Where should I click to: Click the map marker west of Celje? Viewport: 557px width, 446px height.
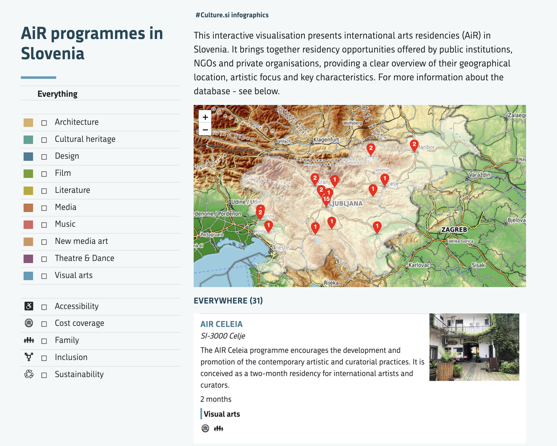coord(372,190)
